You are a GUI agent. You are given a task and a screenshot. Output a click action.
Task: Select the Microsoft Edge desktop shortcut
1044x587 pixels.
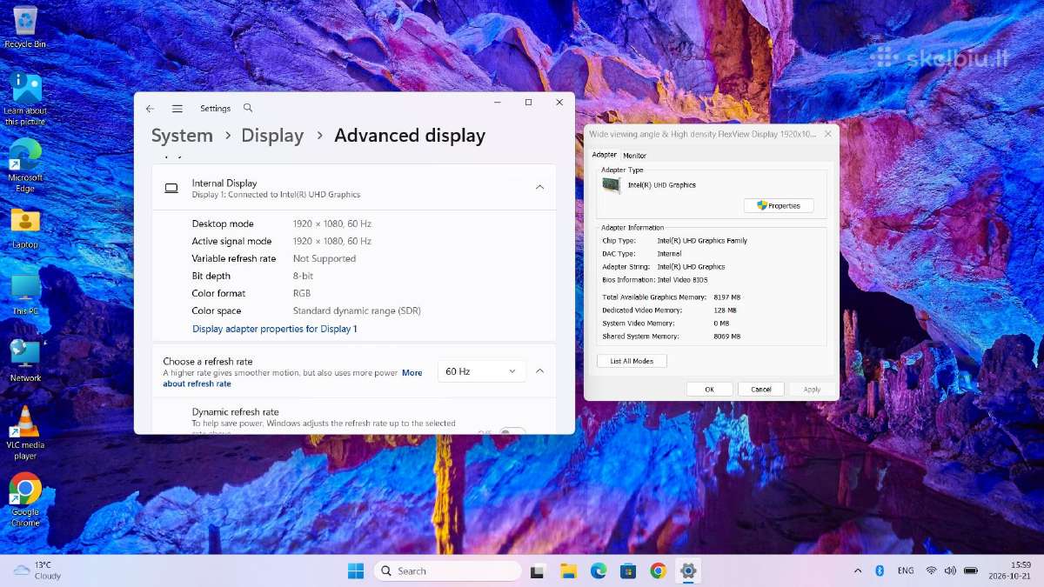25,165
